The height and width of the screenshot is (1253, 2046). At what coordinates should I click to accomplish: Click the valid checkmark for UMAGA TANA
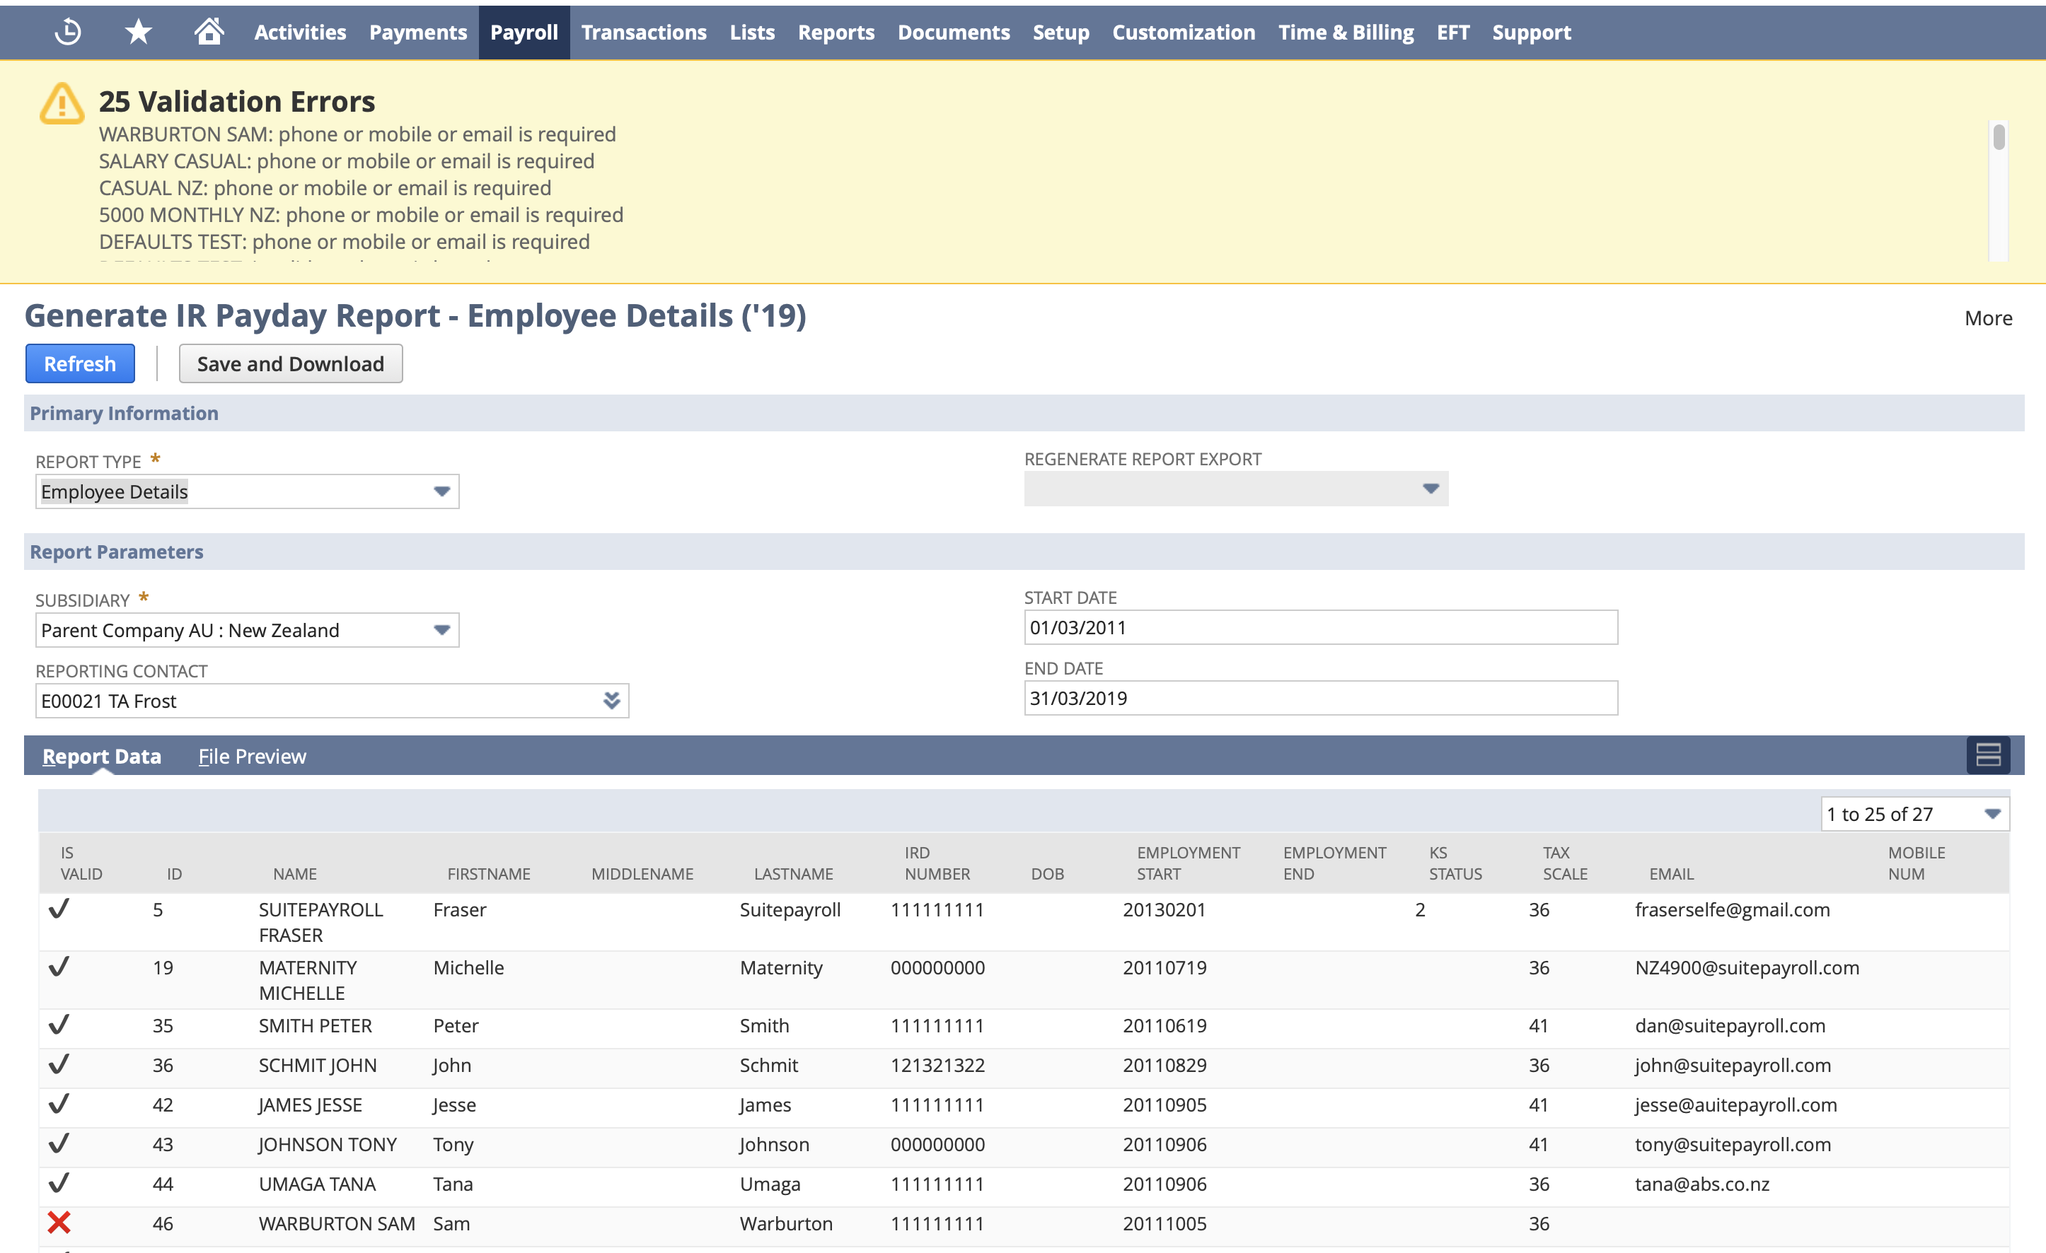[59, 1184]
